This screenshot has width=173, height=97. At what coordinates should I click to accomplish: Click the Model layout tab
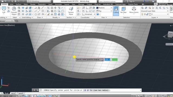click(x=6, y=93)
